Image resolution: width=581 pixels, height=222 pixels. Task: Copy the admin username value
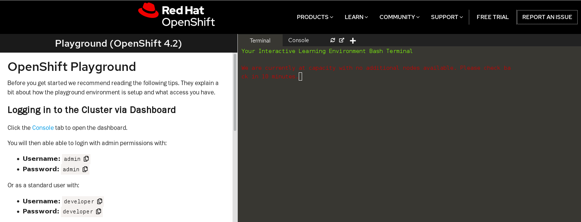86,159
